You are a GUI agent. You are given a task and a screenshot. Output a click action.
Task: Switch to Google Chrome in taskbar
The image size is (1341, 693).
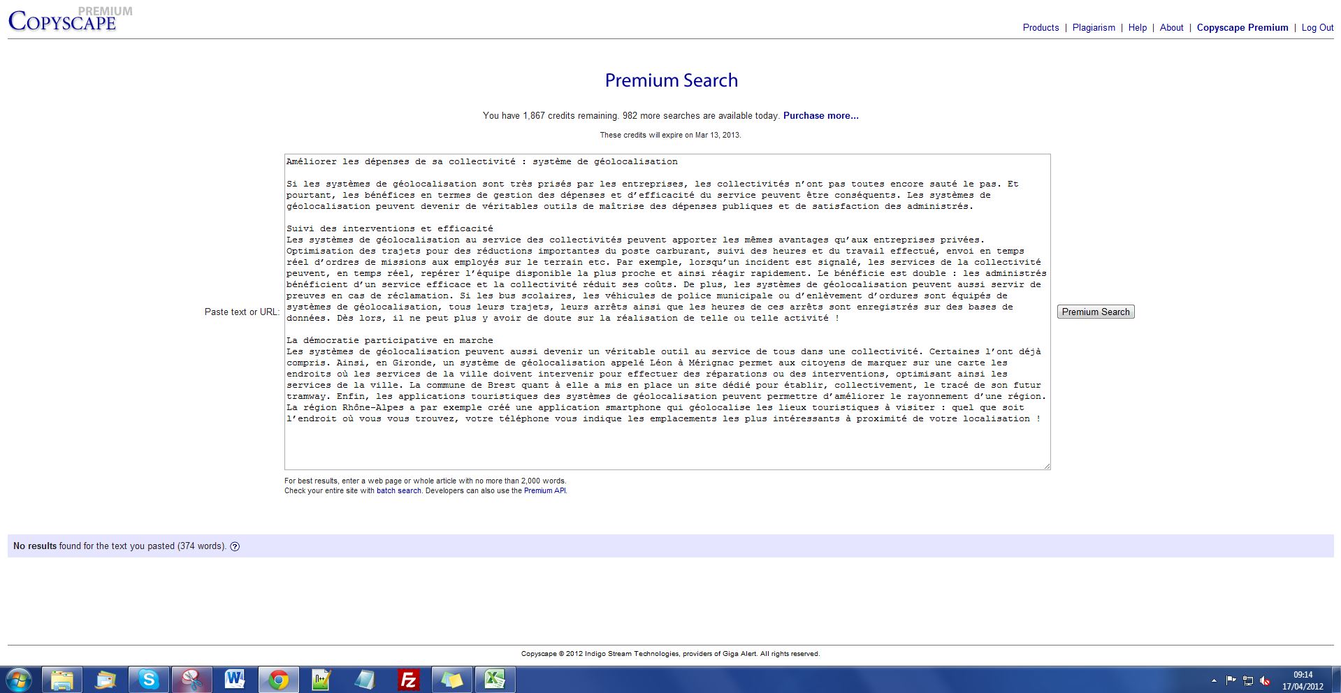click(x=278, y=679)
